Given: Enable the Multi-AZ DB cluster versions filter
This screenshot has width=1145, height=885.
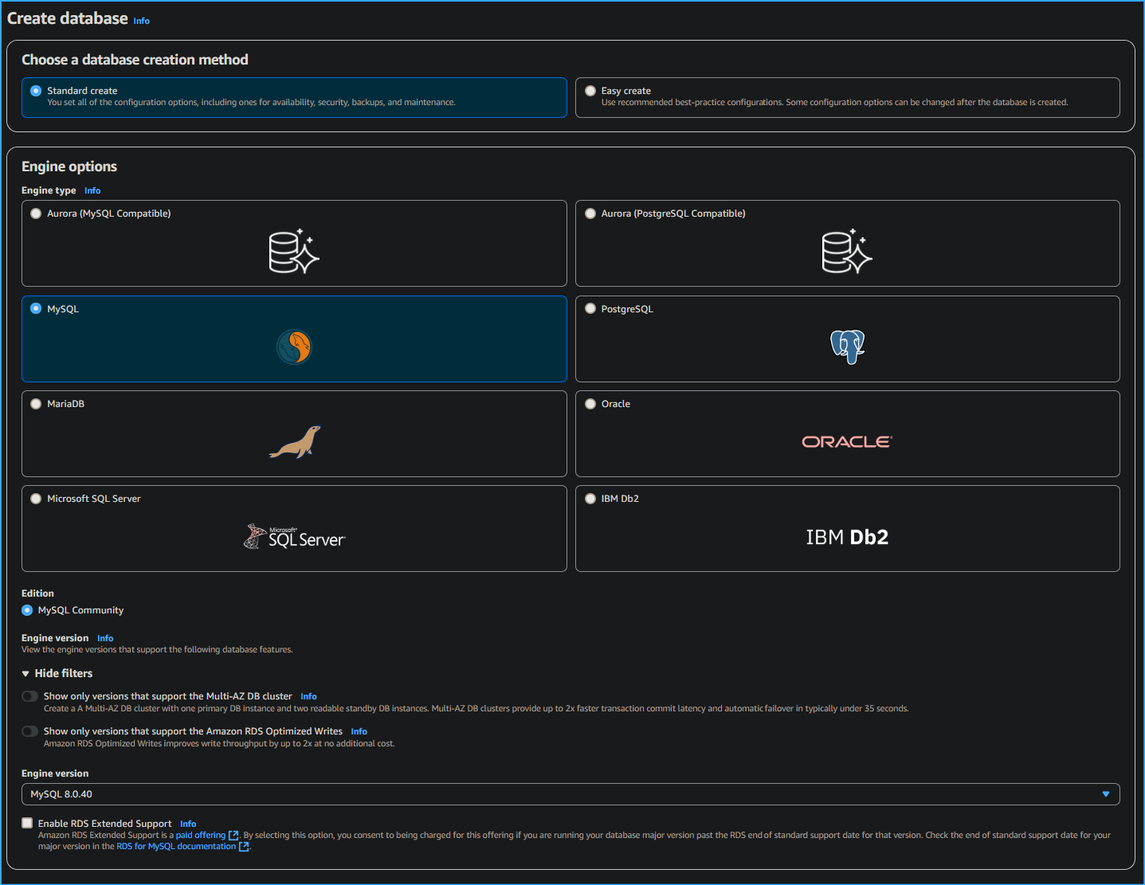Looking at the screenshot, I should [29, 695].
